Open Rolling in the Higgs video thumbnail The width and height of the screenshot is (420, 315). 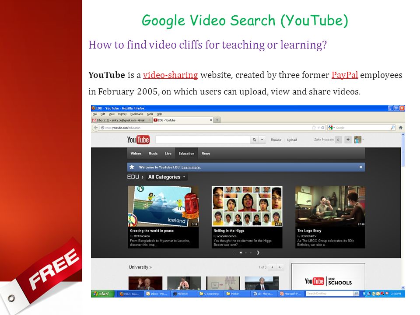[x=247, y=206]
